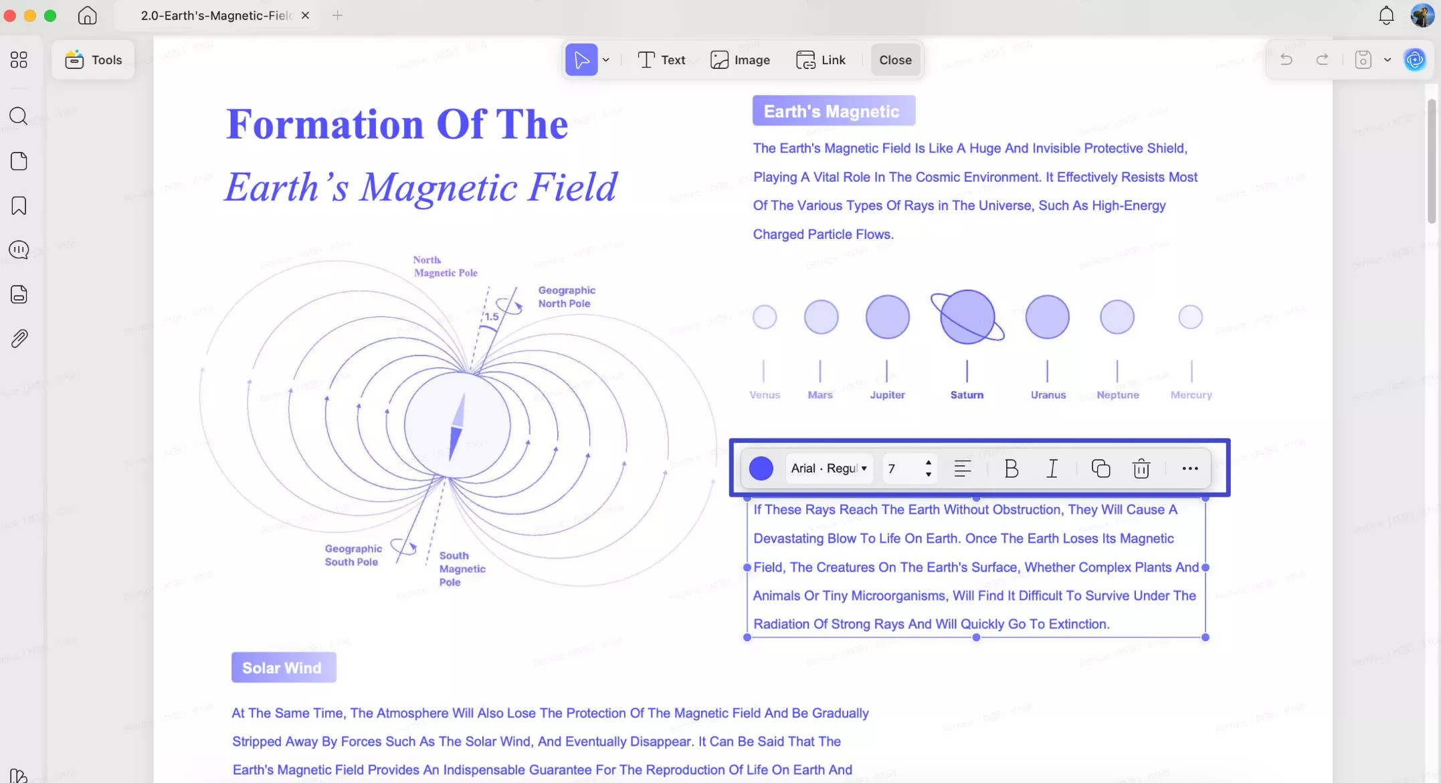Expand the selection tool dropdown arrow
Viewport: 1441px width, 783px height.
click(x=606, y=60)
